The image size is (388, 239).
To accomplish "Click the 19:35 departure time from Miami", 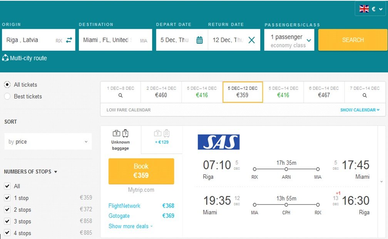I will (x=217, y=201).
